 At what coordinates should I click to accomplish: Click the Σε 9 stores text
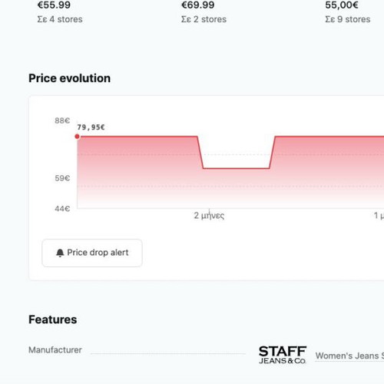tap(348, 19)
